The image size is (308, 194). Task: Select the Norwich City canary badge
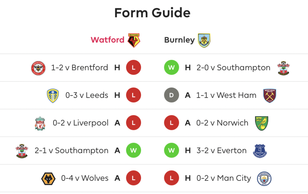pyautogui.click(x=261, y=123)
